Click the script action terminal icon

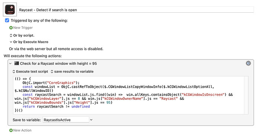[x=16, y=63]
